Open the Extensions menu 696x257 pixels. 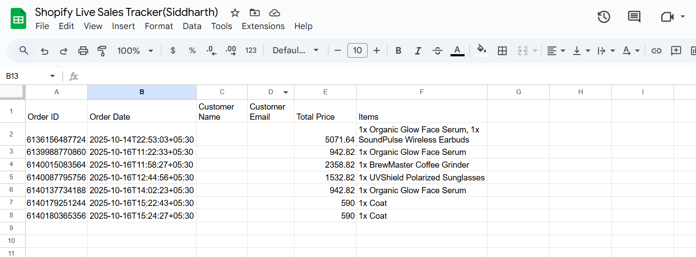[263, 26]
